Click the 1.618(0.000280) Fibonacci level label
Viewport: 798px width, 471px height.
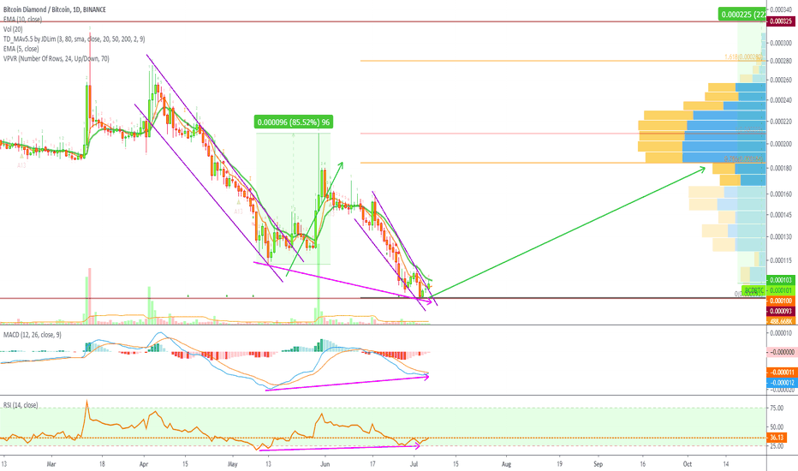pos(742,57)
